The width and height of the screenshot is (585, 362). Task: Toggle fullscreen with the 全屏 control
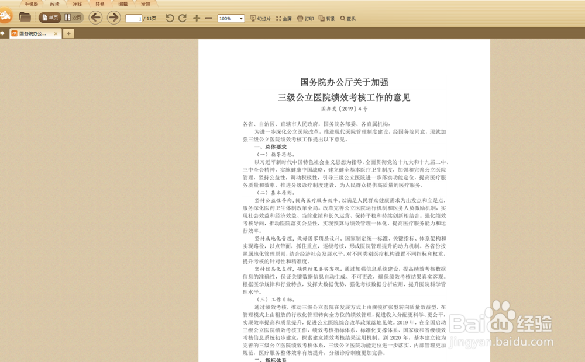(284, 18)
